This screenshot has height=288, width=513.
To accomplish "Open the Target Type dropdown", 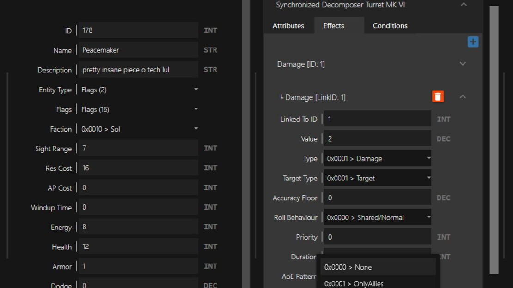I will [x=377, y=178].
